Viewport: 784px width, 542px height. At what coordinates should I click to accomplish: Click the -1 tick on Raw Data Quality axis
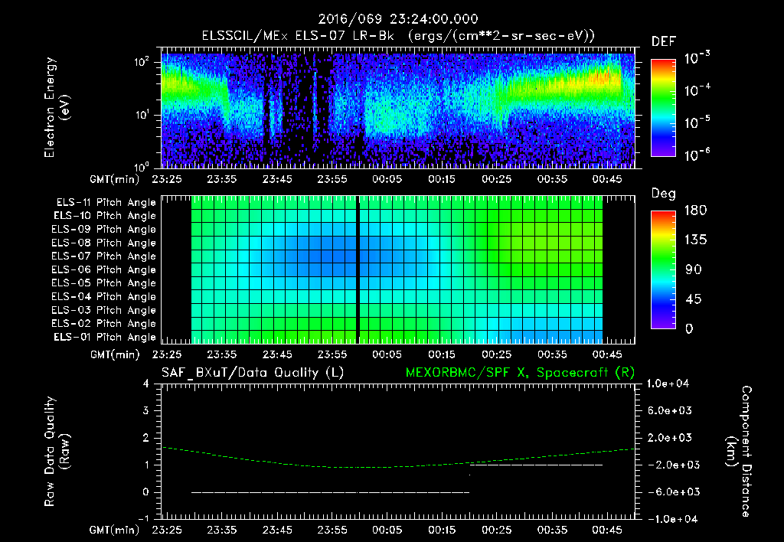coord(143,518)
